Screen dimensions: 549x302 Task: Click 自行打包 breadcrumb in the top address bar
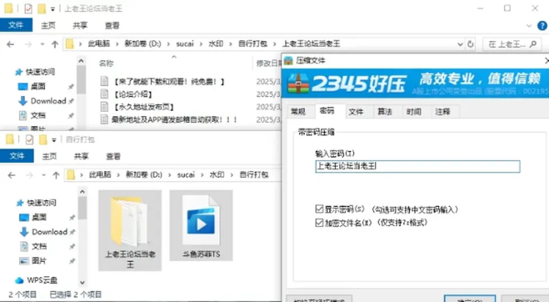point(253,44)
